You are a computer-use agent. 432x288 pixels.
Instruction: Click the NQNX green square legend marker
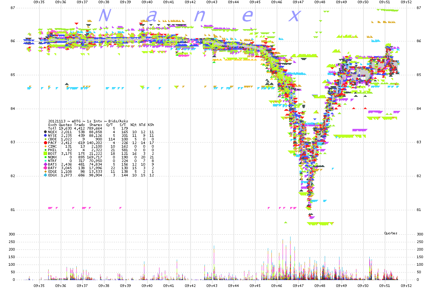[45, 158]
